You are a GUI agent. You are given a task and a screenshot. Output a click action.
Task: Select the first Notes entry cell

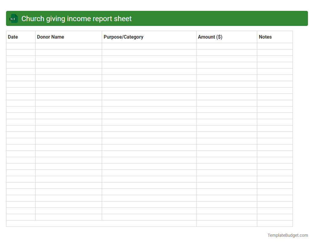275,46
